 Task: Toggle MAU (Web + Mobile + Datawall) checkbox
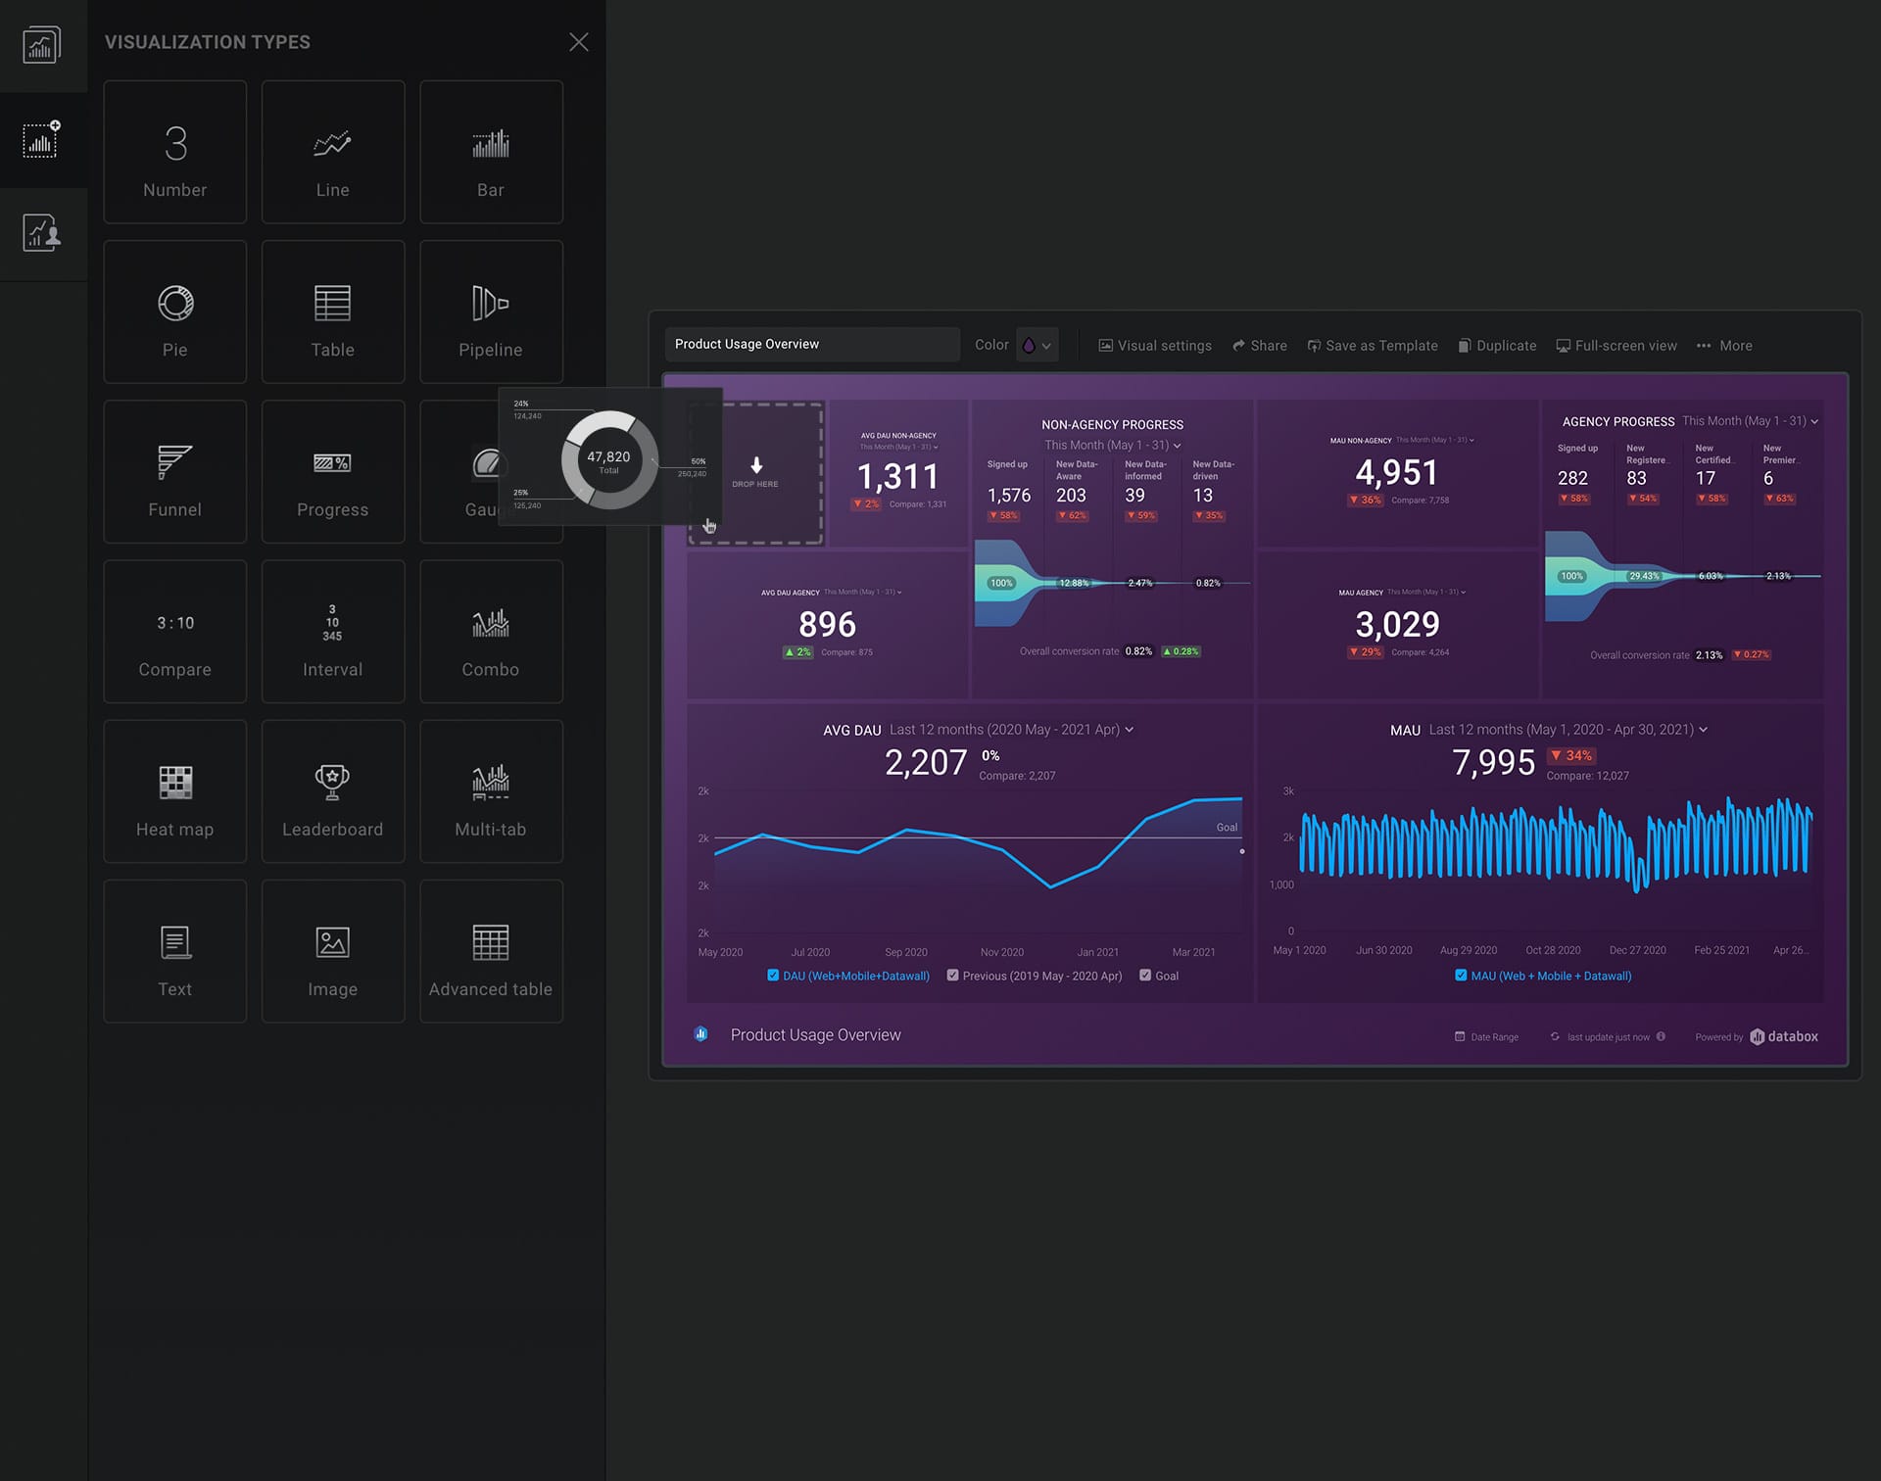click(x=1461, y=976)
